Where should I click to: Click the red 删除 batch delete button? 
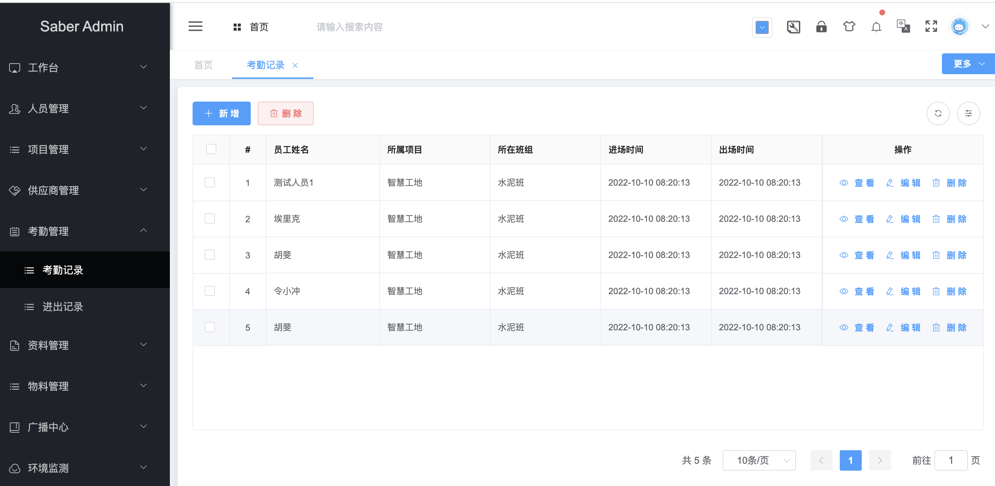point(286,113)
